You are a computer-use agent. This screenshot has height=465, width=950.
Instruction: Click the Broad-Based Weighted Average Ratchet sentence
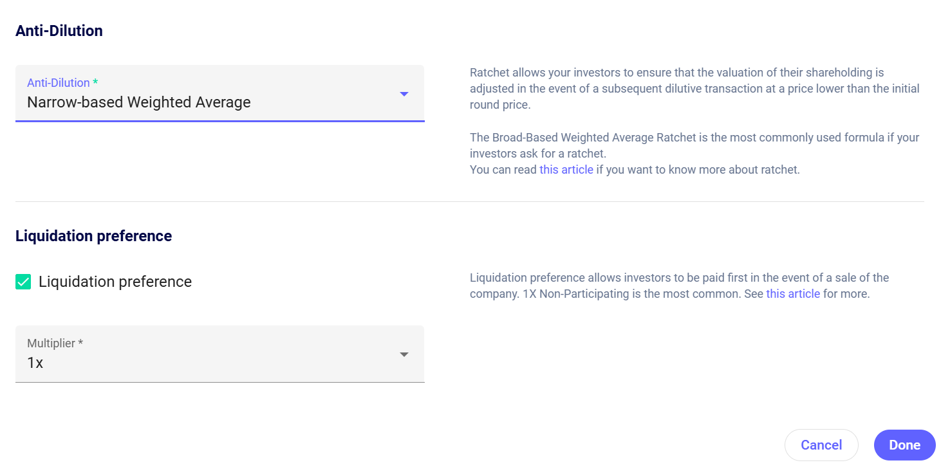(x=694, y=138)
